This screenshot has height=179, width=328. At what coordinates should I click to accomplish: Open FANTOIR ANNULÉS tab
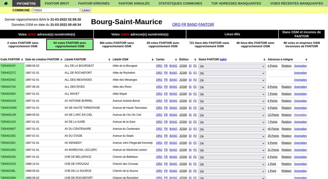pyautogui.click(x=134, y=3)
